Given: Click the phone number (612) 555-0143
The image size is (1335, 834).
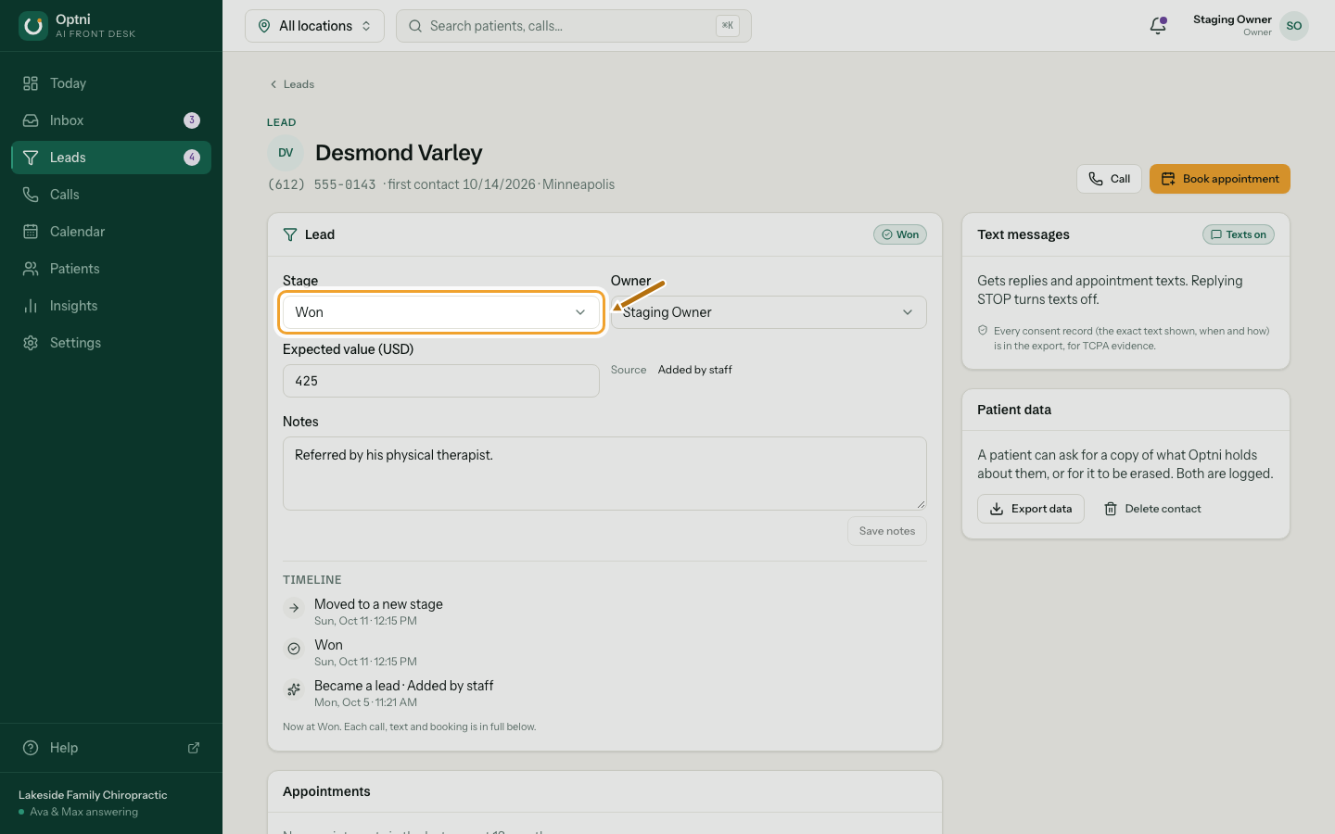Looking at the screenshot, I should [322, 184].
